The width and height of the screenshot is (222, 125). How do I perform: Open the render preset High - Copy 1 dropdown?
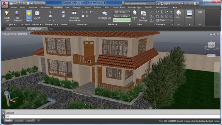pos(122,12)
